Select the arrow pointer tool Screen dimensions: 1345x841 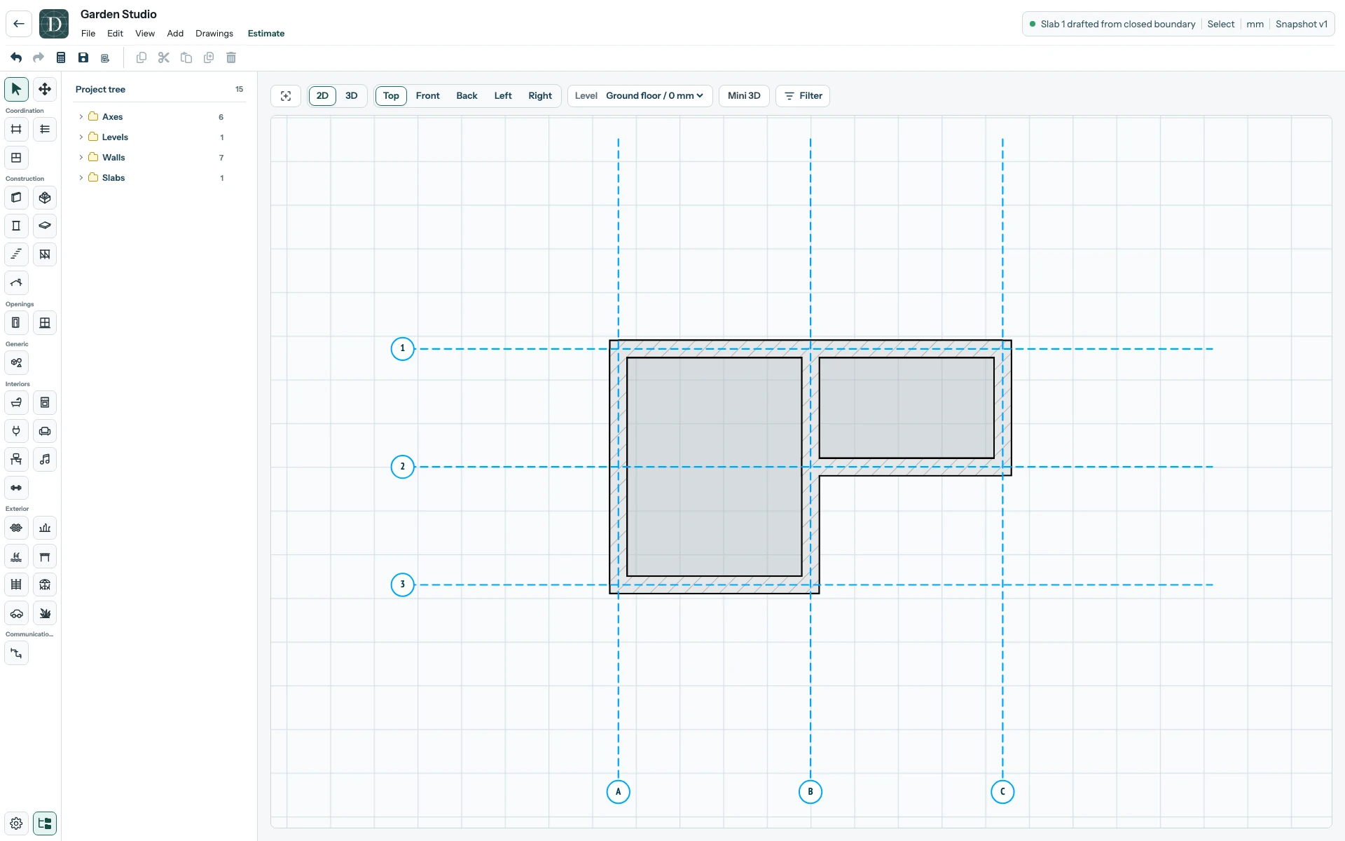pos(16,89)
